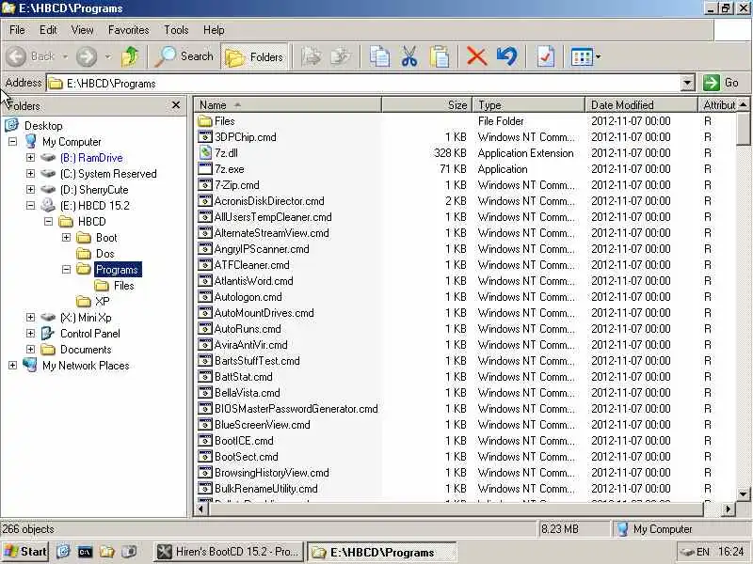The image size is (753, 564).
Task: Open the Favorites menu
Action: 128,30
